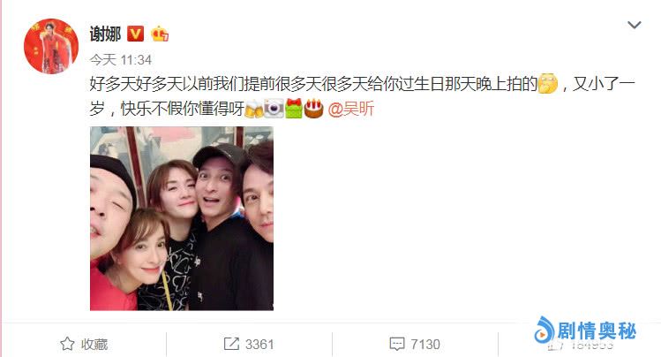Click the green gift box emoji
Viewport: 661px width, 357px height.
point(294,109)
